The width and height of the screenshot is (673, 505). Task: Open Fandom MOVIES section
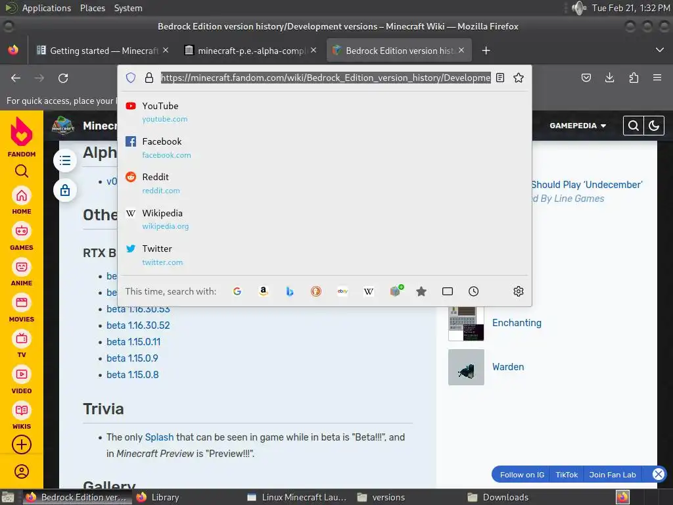[x=22, y=308]
